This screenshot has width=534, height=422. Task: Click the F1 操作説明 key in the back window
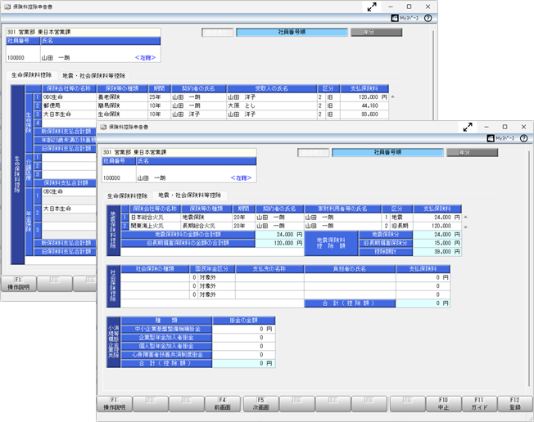click(x=18, y=284)
